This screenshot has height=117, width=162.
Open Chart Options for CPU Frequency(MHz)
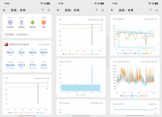click(x=147, y=62)
